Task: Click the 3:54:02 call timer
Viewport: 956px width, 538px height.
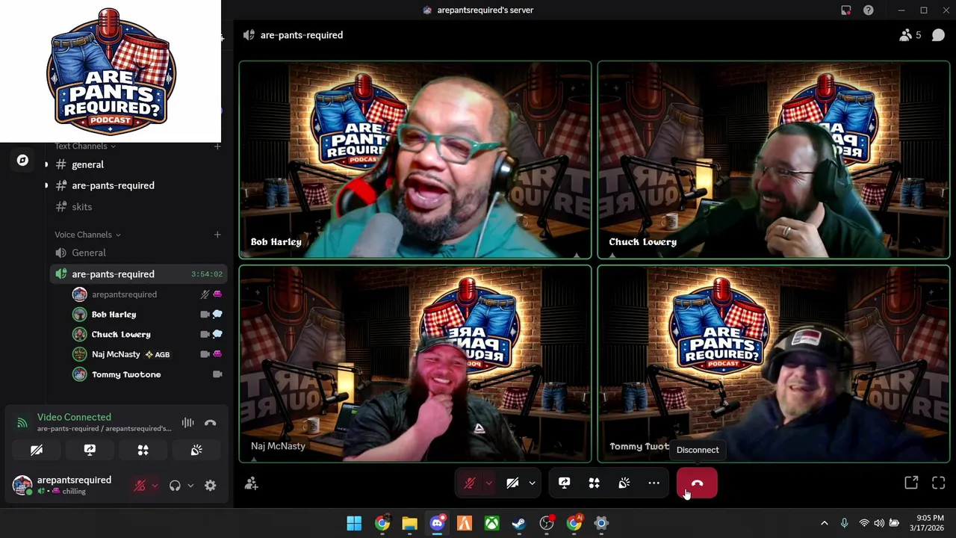Action: point(207,274)
